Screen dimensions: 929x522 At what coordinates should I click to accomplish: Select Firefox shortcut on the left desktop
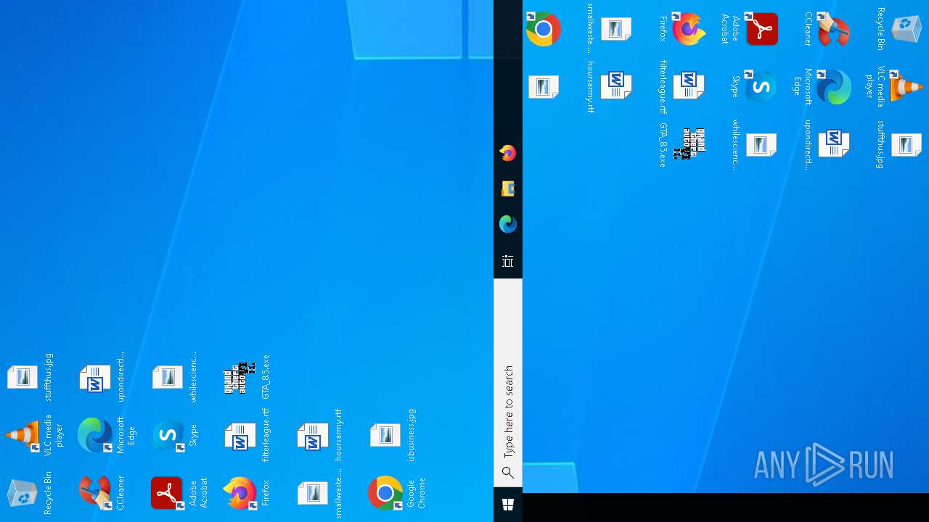click(247, 493)
